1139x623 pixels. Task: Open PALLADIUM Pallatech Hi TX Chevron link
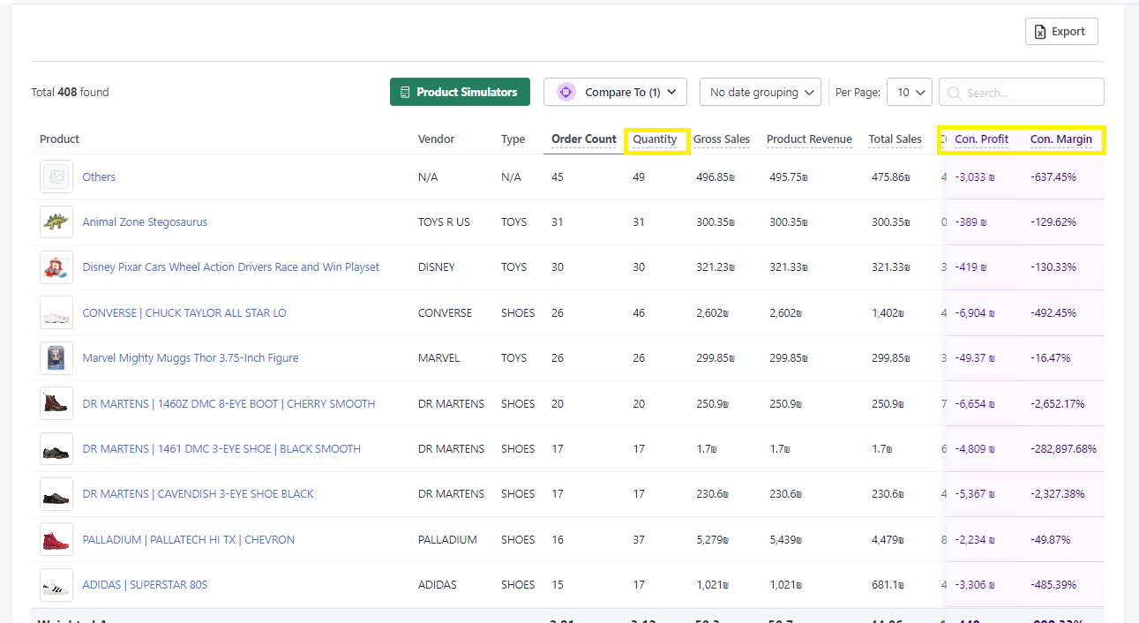tap(188, 539)
